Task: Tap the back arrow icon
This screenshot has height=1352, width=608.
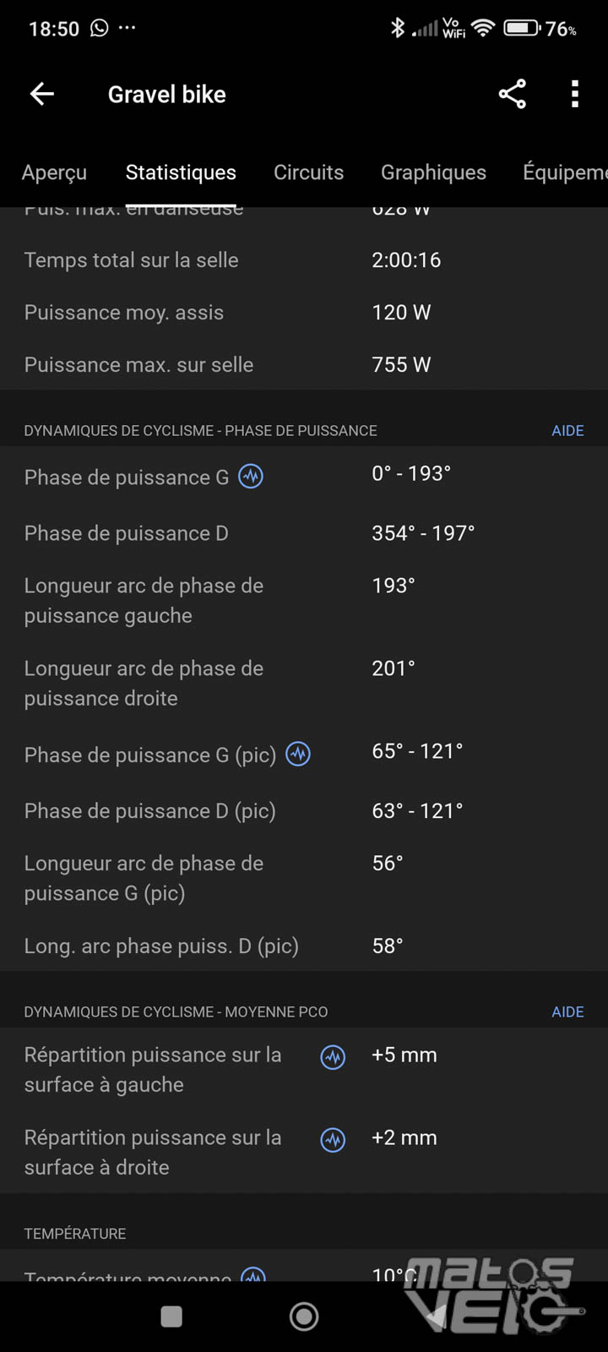Action: (x=42, y=94)
